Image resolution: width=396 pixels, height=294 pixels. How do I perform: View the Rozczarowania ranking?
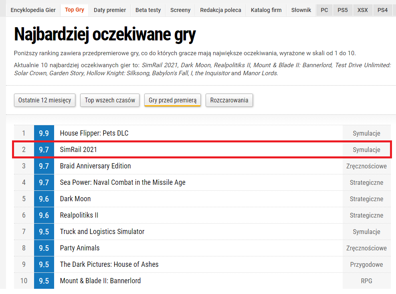click(x=229, y=100)
